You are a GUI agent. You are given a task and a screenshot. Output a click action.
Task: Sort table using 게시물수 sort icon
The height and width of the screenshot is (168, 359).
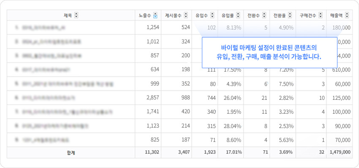pos(186,16)
